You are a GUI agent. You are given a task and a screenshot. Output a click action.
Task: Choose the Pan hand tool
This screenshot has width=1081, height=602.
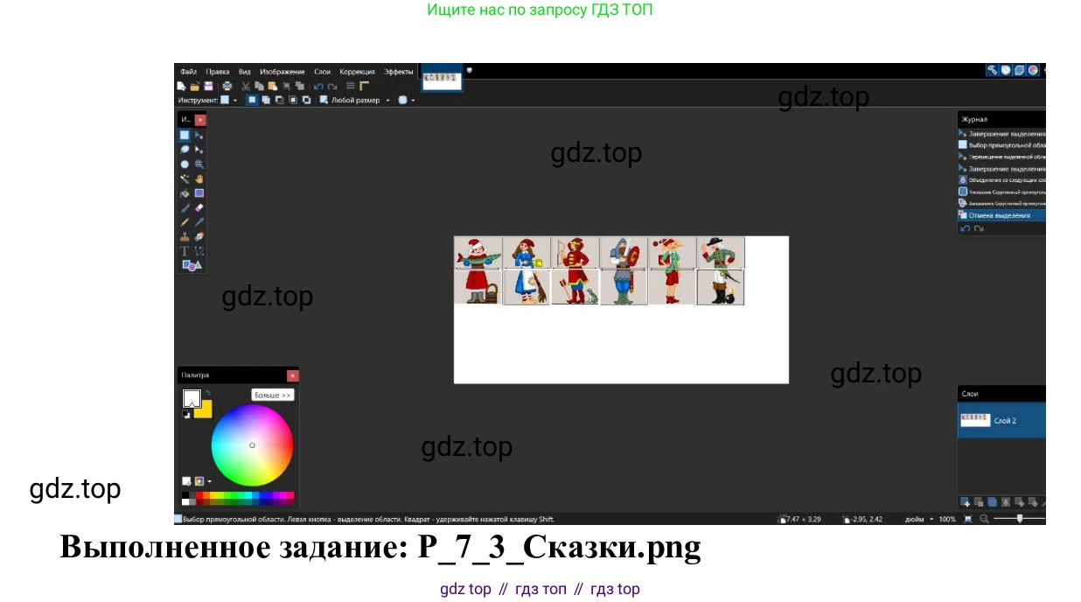(x=199, y=178)
